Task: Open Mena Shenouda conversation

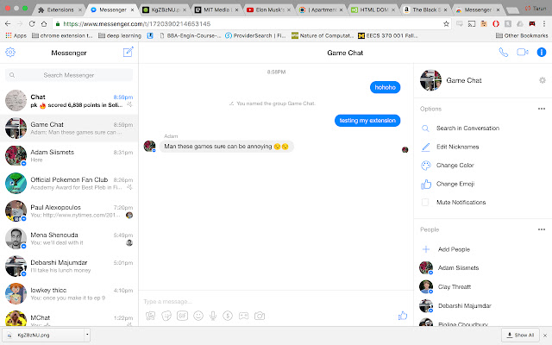Action: click(x=69, y=238)
